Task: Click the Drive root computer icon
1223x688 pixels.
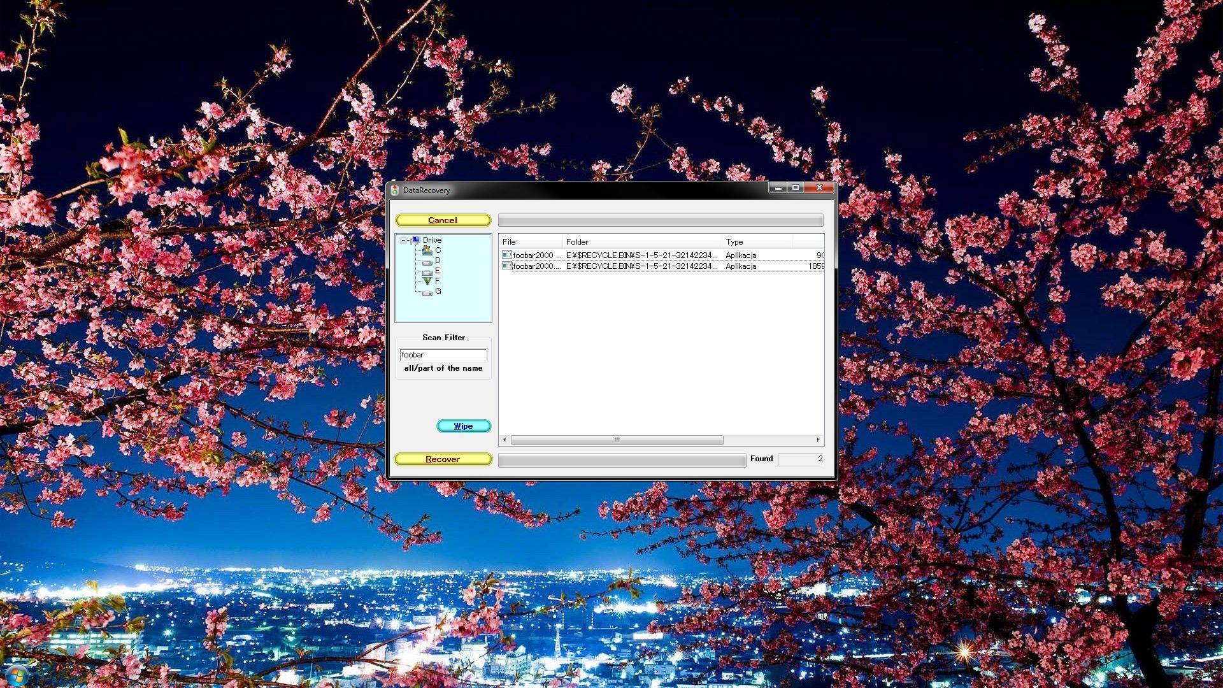Action: click(417, 240)
